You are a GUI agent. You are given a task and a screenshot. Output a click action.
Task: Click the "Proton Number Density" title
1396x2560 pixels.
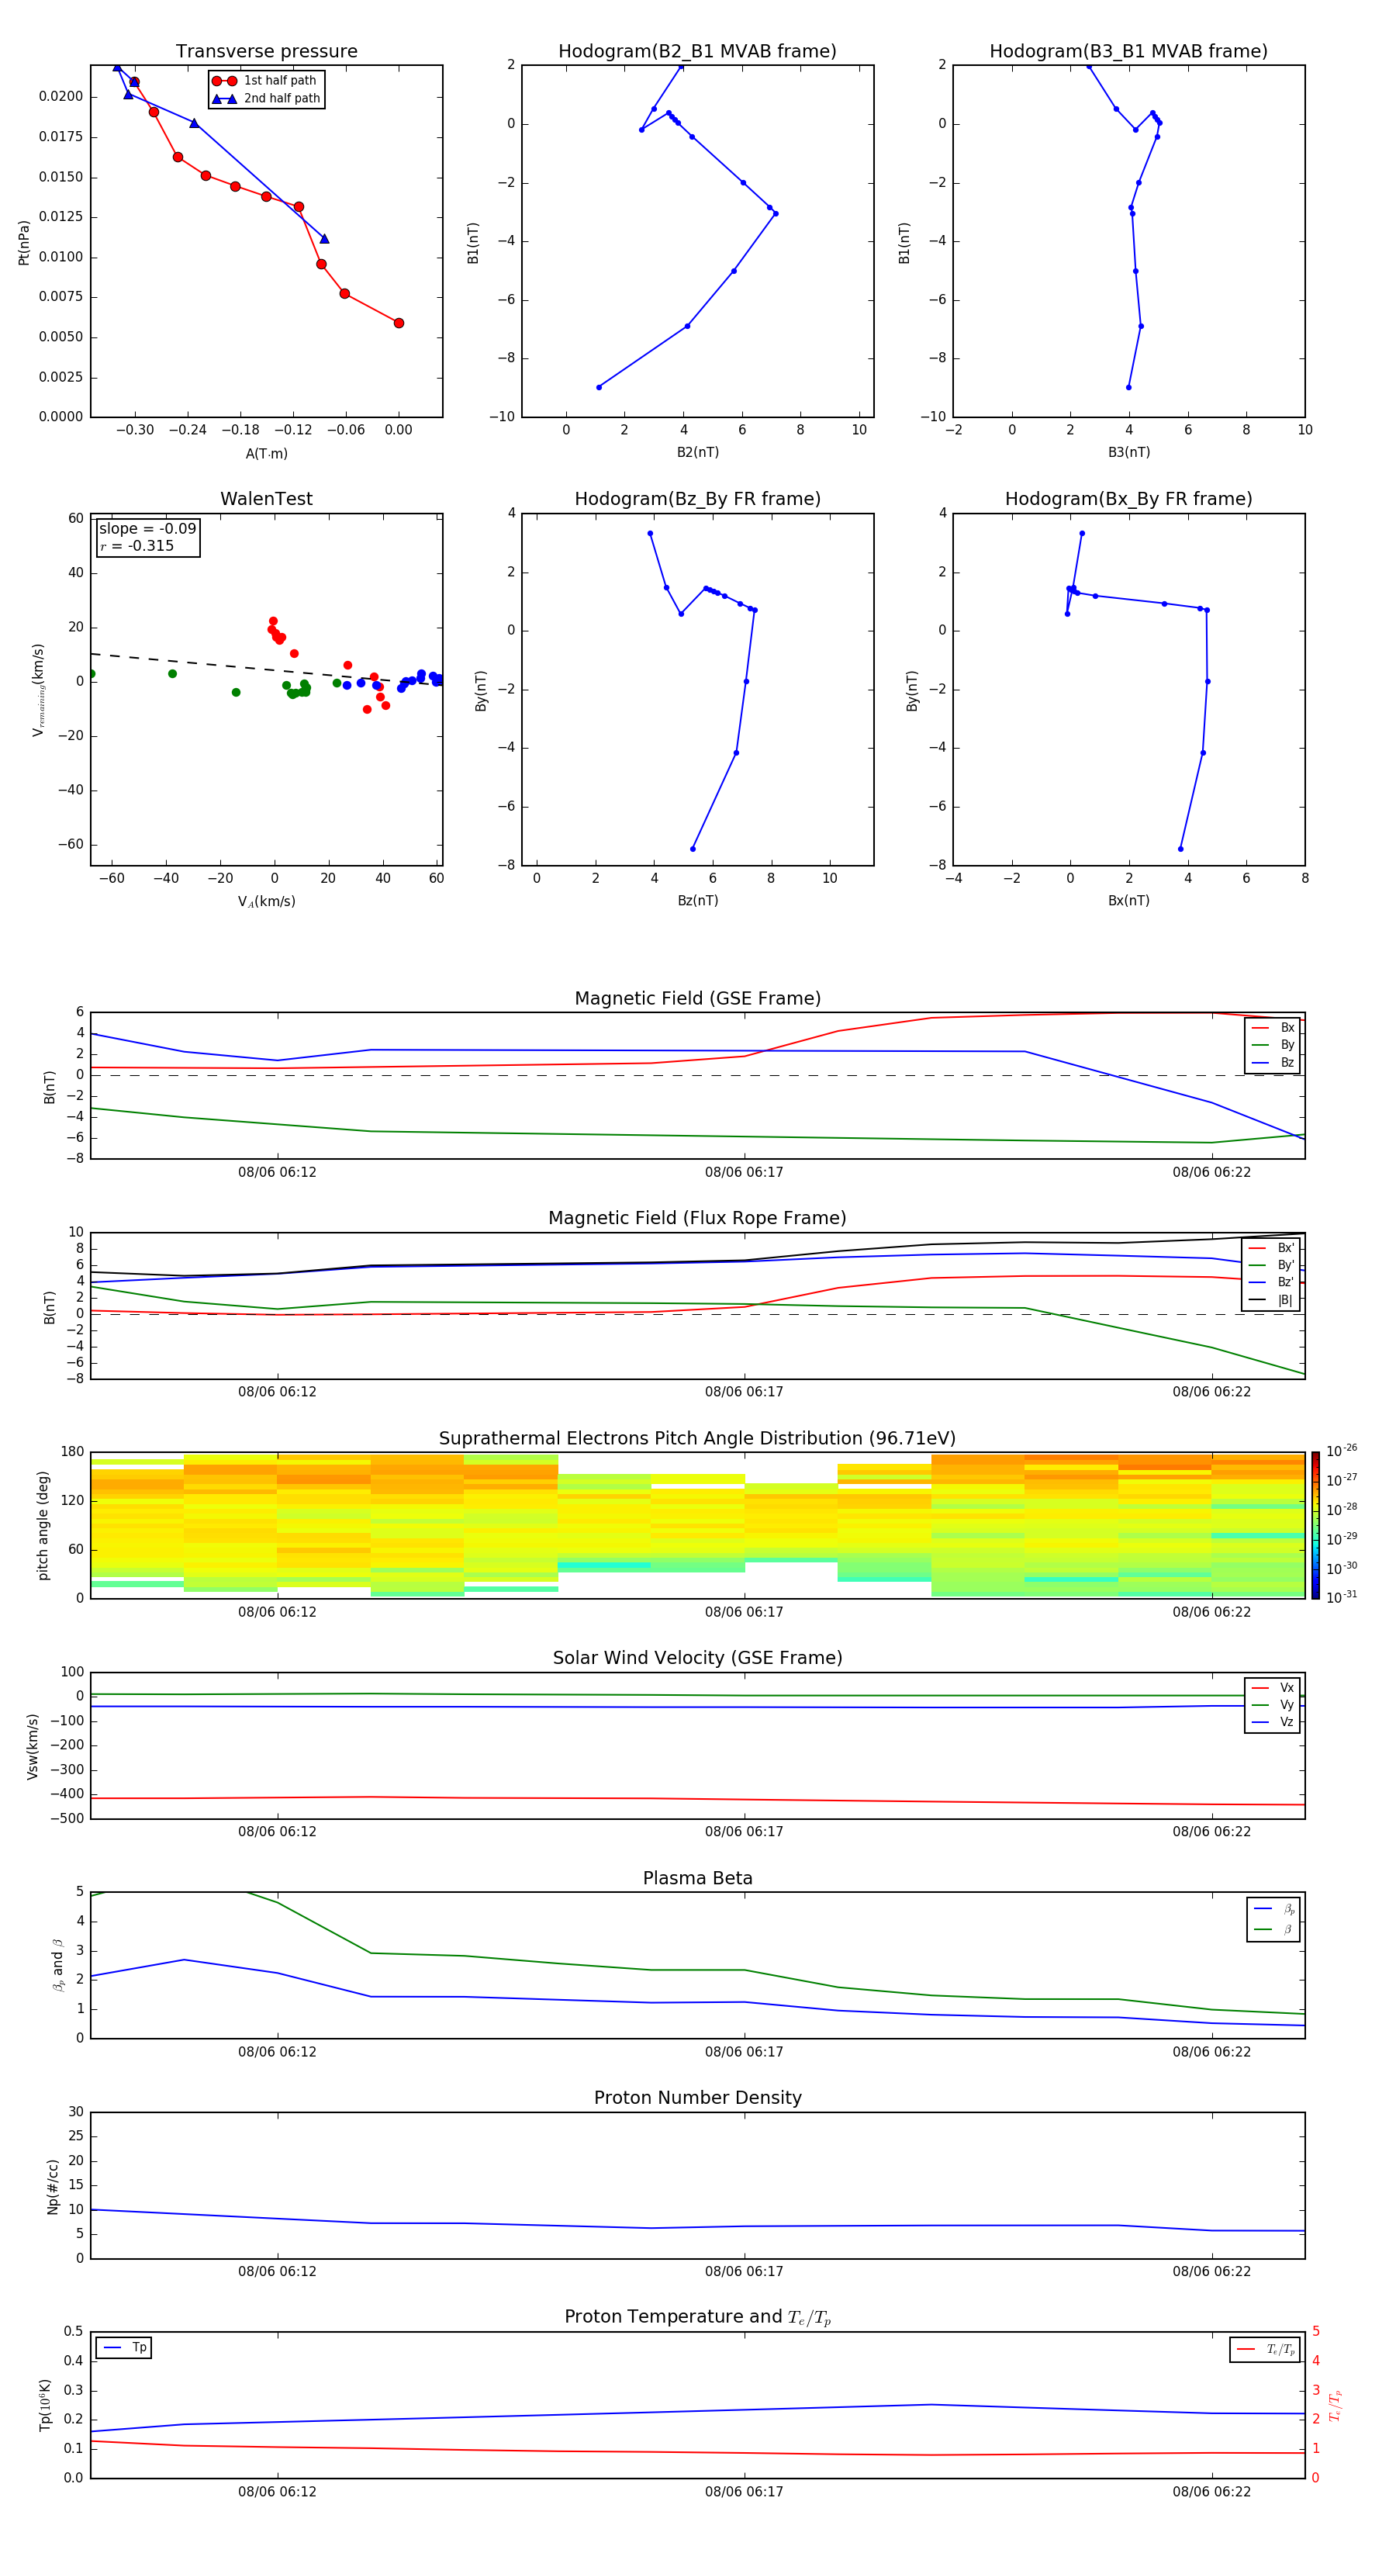[697, 2098]
